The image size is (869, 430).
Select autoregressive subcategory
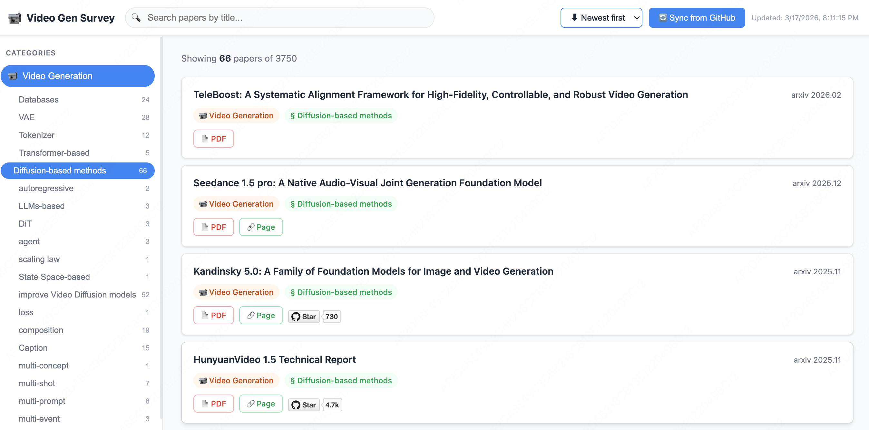tap(78, 188)
